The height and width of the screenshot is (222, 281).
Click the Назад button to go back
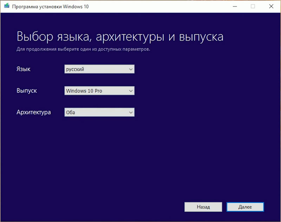tap(203, 207)
